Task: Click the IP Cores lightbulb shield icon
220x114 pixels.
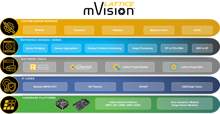Action: (9, 86)
